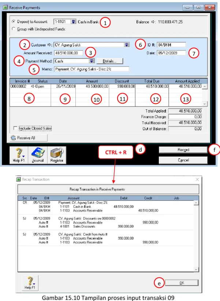Open the Payment Method dropdown
This screenshot has width=220, height=301.
[x=92, y=61]
